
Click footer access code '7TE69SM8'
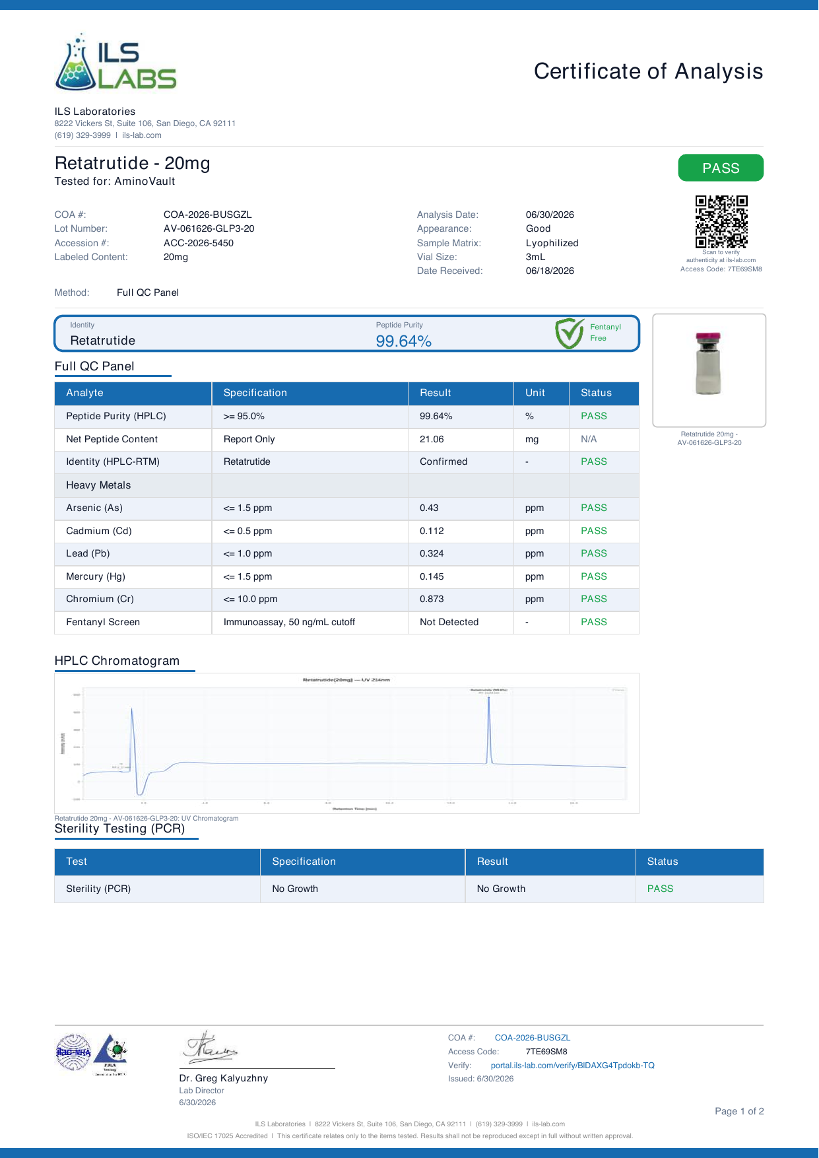pyautogui.click(x=546, y=1051)
